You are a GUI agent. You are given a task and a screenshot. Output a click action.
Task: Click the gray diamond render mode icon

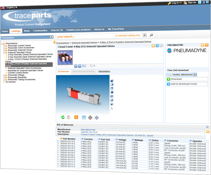[97, 118]
